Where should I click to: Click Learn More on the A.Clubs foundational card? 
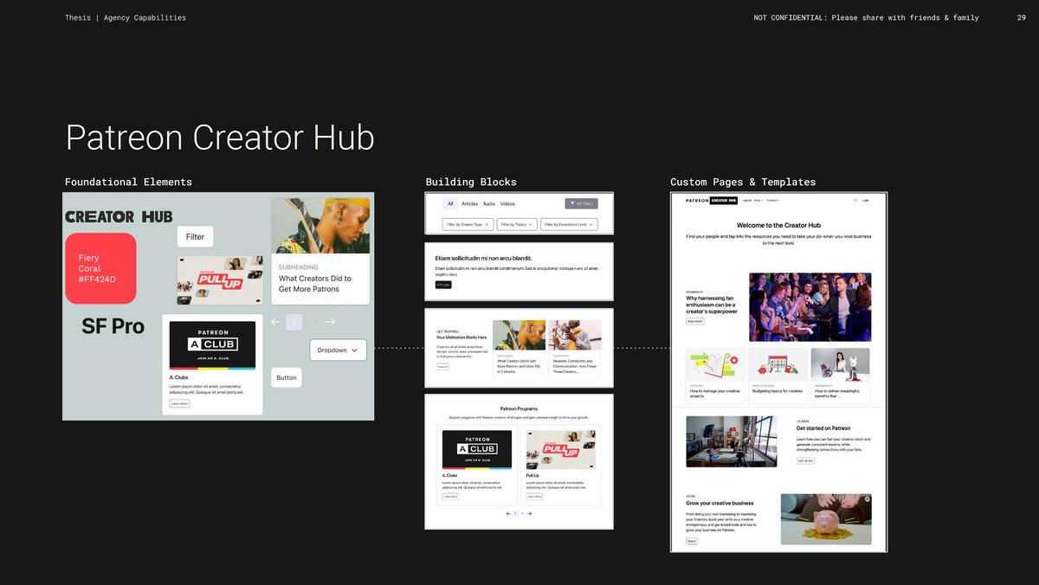(x=179, y=403)
